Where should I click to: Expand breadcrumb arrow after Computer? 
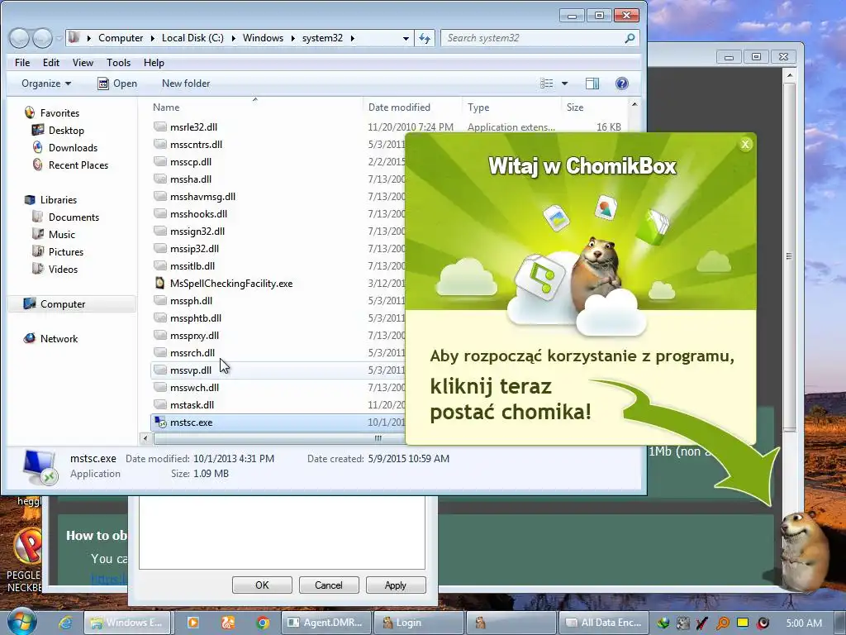pyautogui.click(x=152, y=38)
